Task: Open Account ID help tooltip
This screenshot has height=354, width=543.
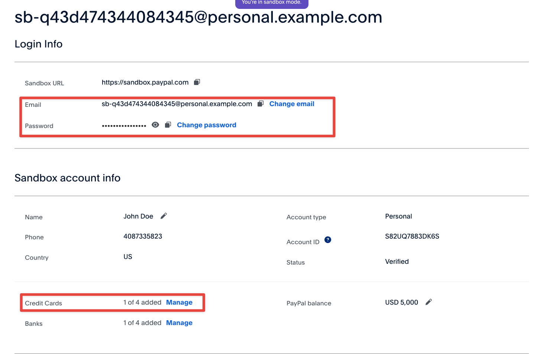Action: click(x=327, y=240)
